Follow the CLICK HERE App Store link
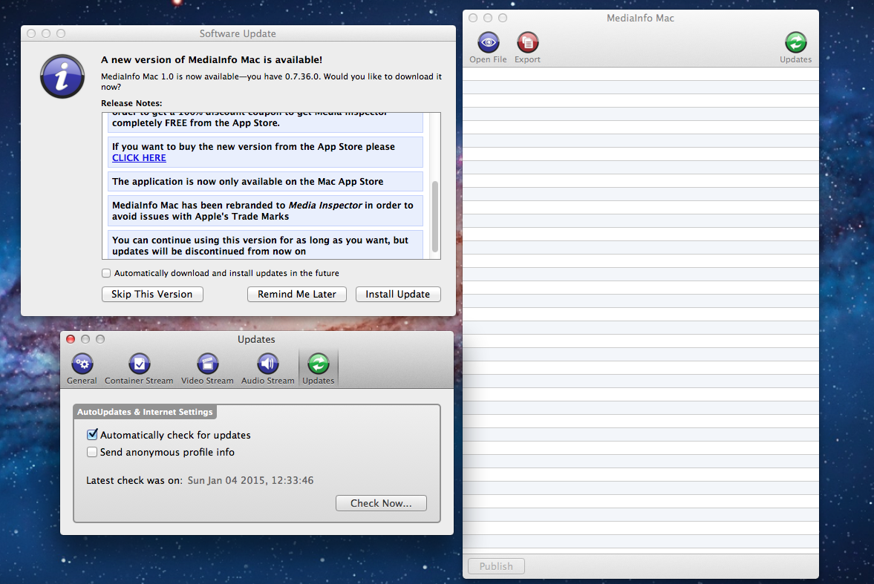 coord(139,158)
